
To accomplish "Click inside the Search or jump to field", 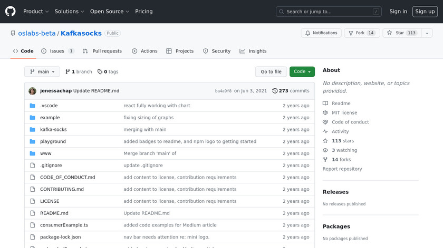I will click(329, 12).
